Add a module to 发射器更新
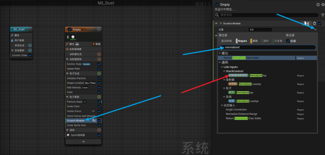Image resolution: width=325 pixels, height=155 pixels. coord(99,59)
